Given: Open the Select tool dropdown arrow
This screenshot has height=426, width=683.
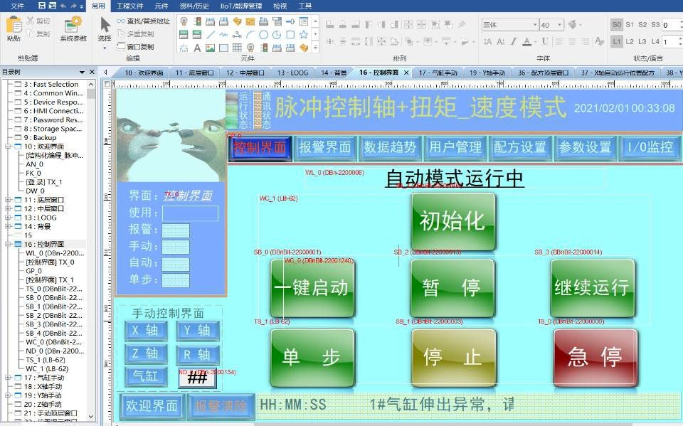Looking at the screenshot, I should 105,48.
